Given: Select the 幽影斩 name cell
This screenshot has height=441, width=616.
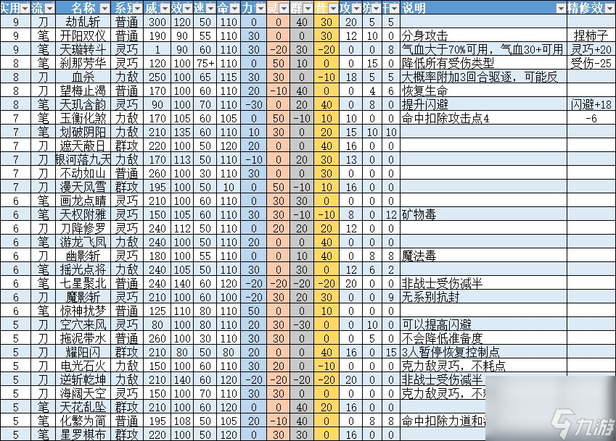Looking at the screenshot, I should coord(83,256).
